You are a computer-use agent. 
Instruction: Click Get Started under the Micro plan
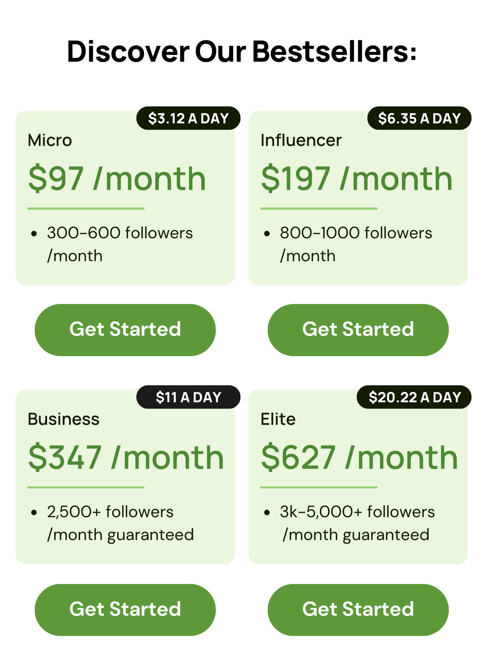pos(125,330)
